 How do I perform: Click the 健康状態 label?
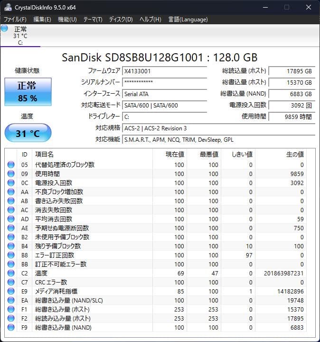[27, 71]
